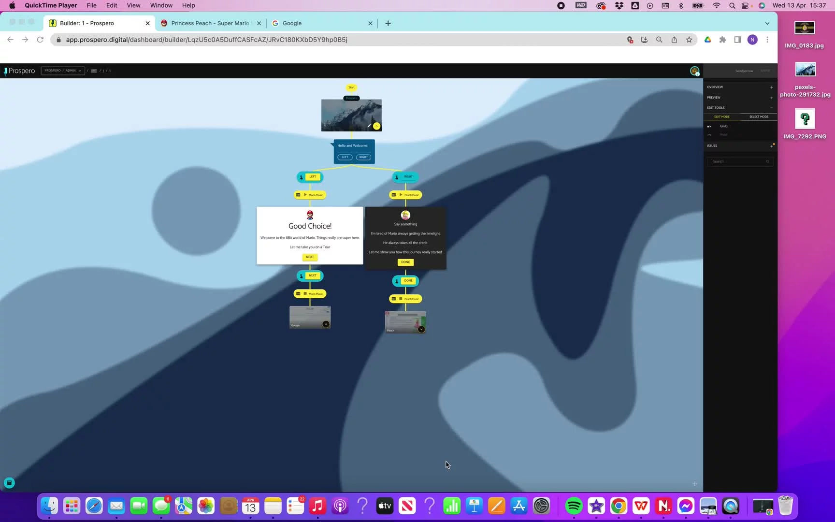Switch to Princess Peach - Super Mario tab
835x522 pixels.
click(211, 23)
